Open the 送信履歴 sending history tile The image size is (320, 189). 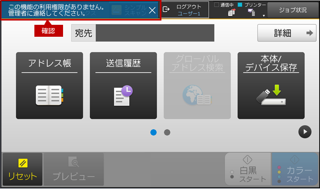tap(123, 85)
